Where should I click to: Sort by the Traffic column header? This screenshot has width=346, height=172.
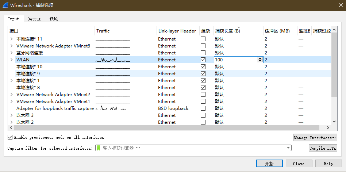tap(126, 31)
